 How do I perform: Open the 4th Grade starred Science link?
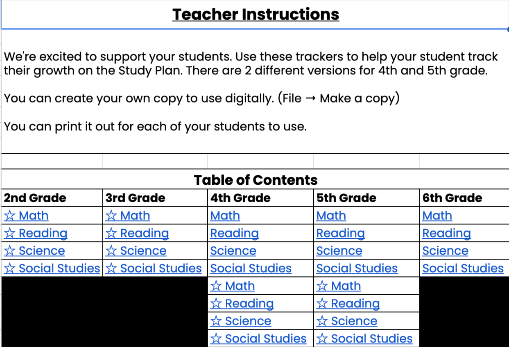(241, 321)
